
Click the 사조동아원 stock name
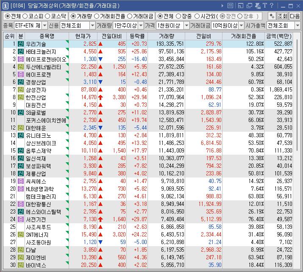click(38, 242)
